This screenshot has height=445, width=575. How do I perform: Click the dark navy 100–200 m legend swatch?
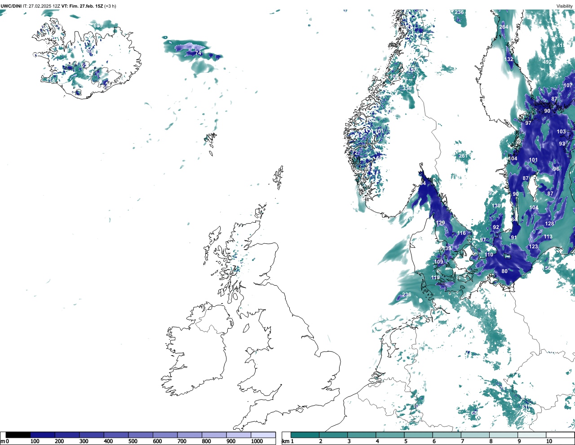(43, 435)
